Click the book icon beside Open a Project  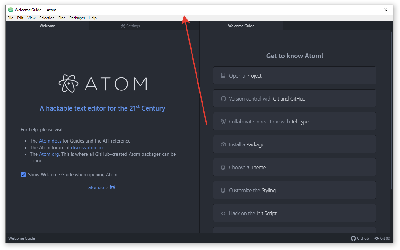pyautogui.click(x=223, y=76)
